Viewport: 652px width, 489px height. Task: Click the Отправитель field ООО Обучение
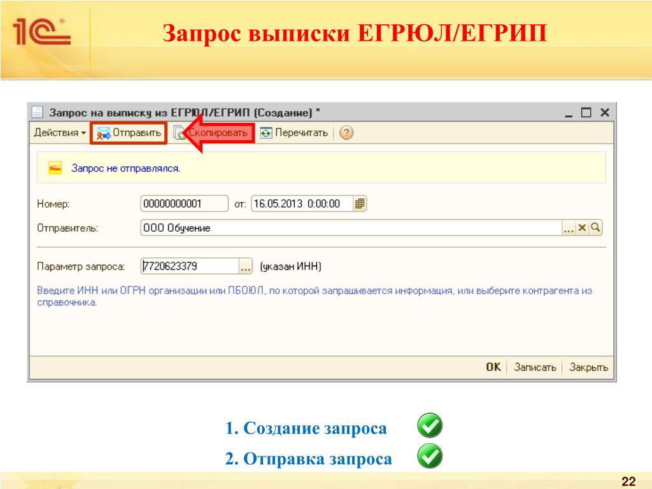coord(351,228)
